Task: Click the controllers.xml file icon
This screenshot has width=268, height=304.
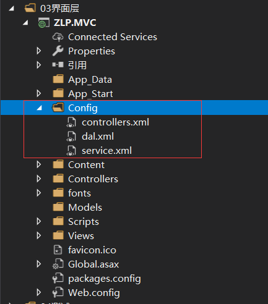Action: tap(71, 122)
